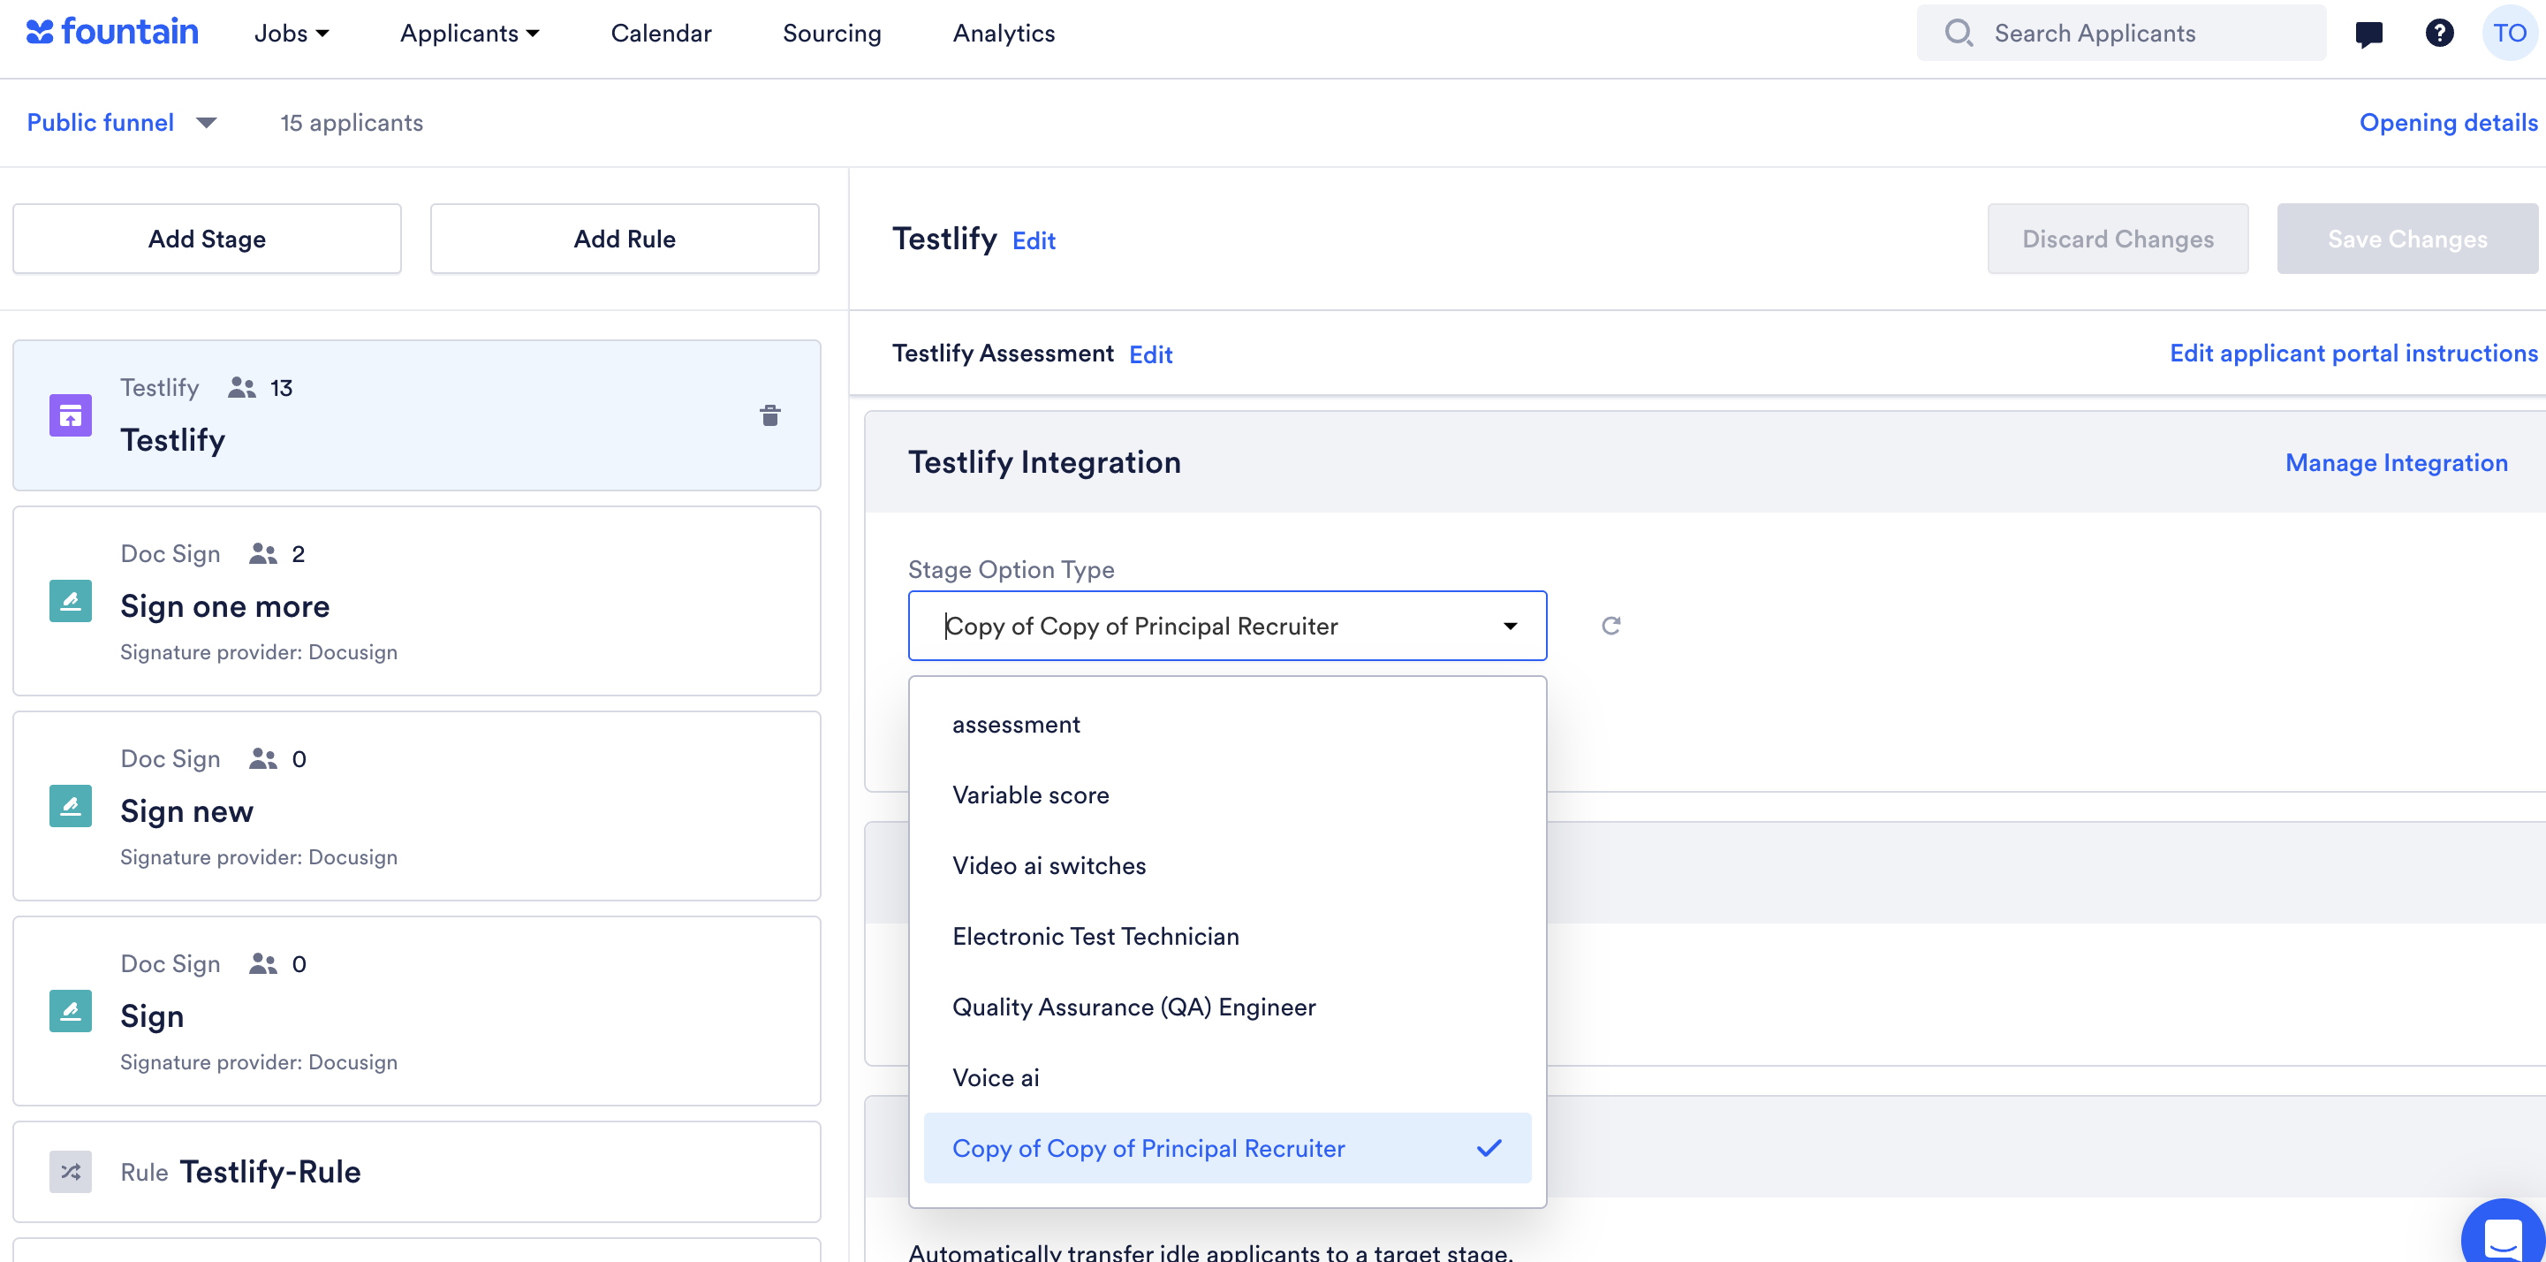
Task: Open the Calendar page
Action: tap(660, 34)
